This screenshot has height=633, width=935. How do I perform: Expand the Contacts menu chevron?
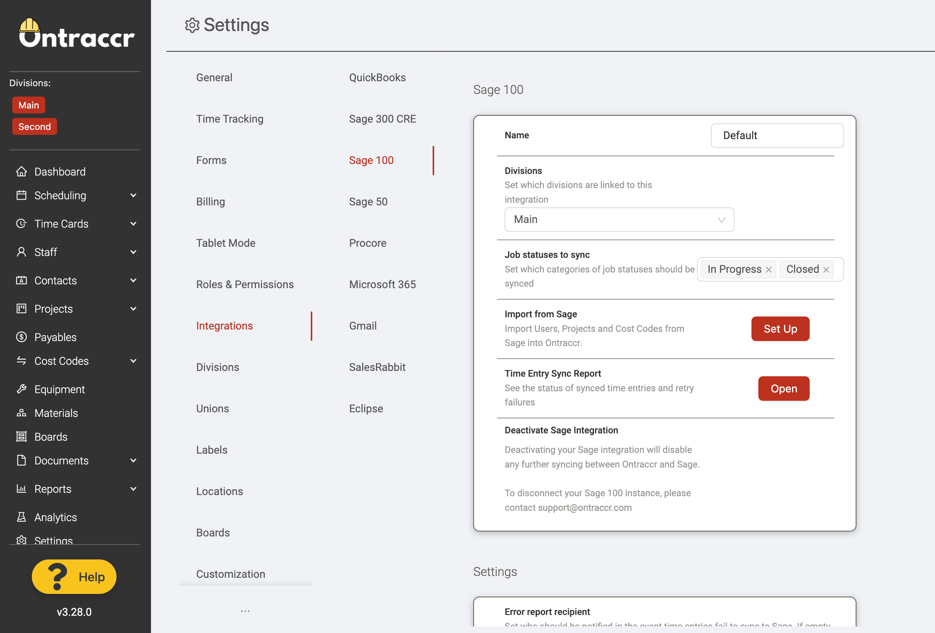[133, 280]
